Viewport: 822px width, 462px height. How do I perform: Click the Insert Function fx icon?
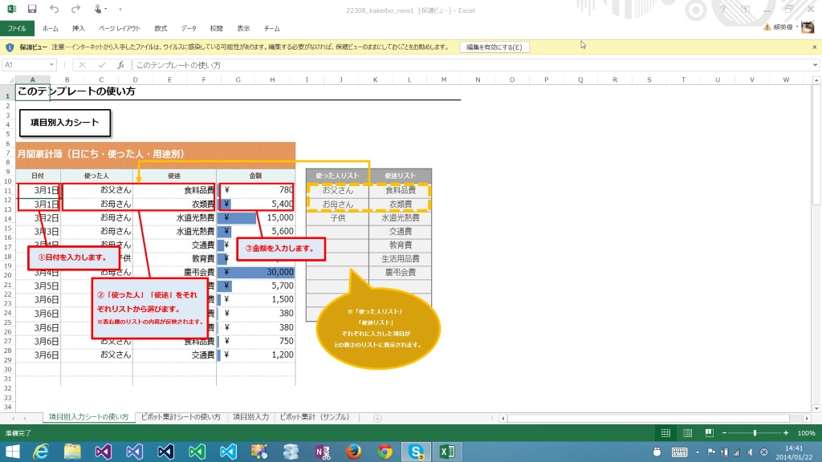121,65
